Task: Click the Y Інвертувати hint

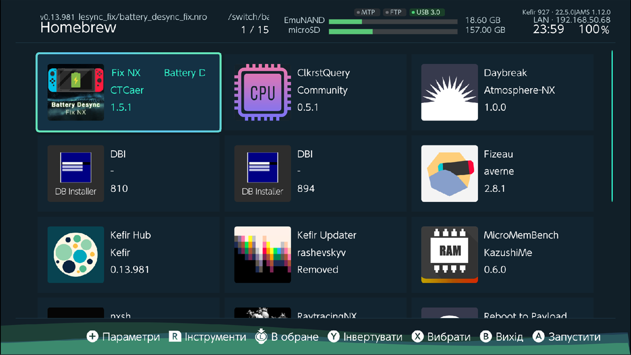Action: click(365, 337)
